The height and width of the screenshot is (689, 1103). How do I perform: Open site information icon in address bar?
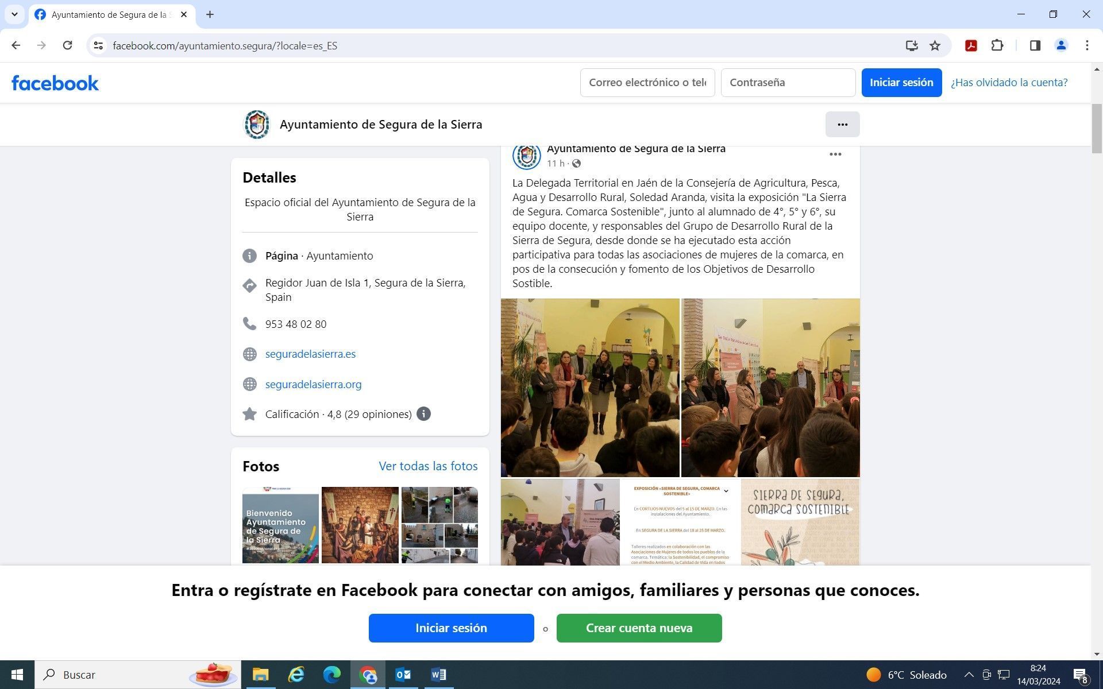(x=98, y=45)
